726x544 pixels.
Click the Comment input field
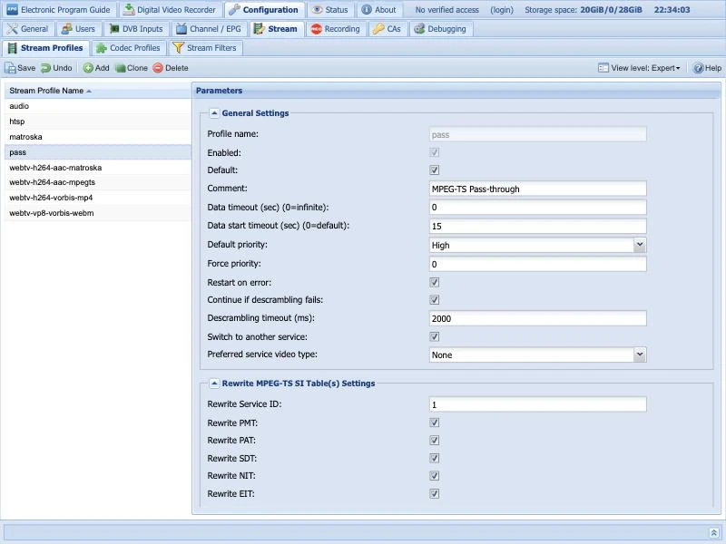537,189
